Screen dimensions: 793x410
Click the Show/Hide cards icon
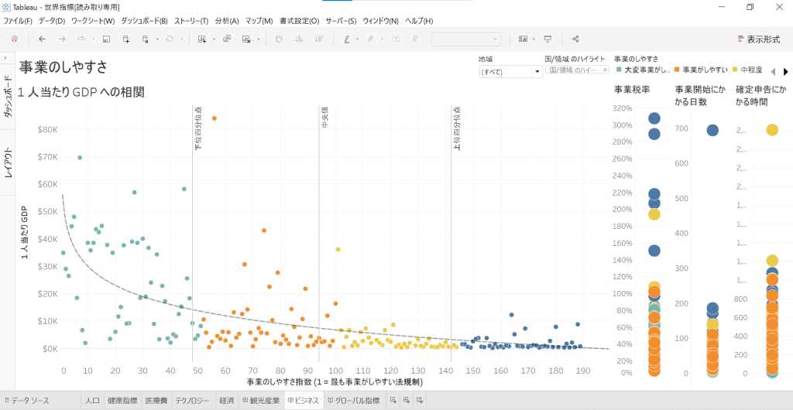(x=523, y=39)
